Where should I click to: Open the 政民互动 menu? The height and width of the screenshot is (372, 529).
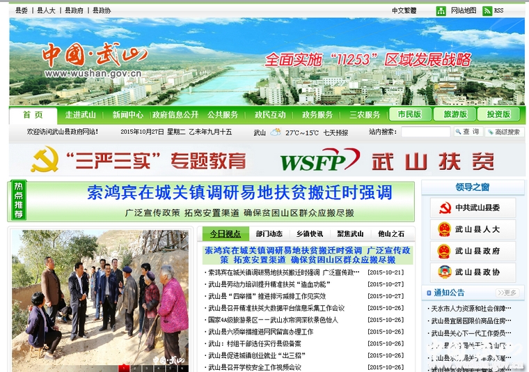tap(270, 115)
